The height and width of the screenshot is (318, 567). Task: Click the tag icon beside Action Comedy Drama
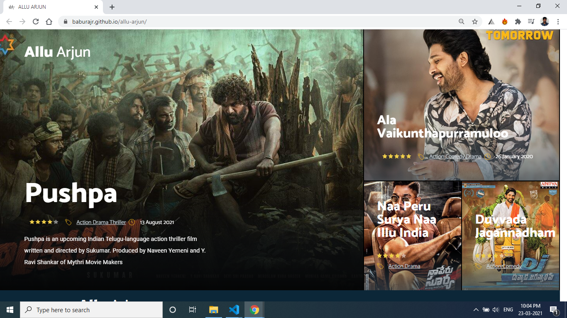coord(421,157)
